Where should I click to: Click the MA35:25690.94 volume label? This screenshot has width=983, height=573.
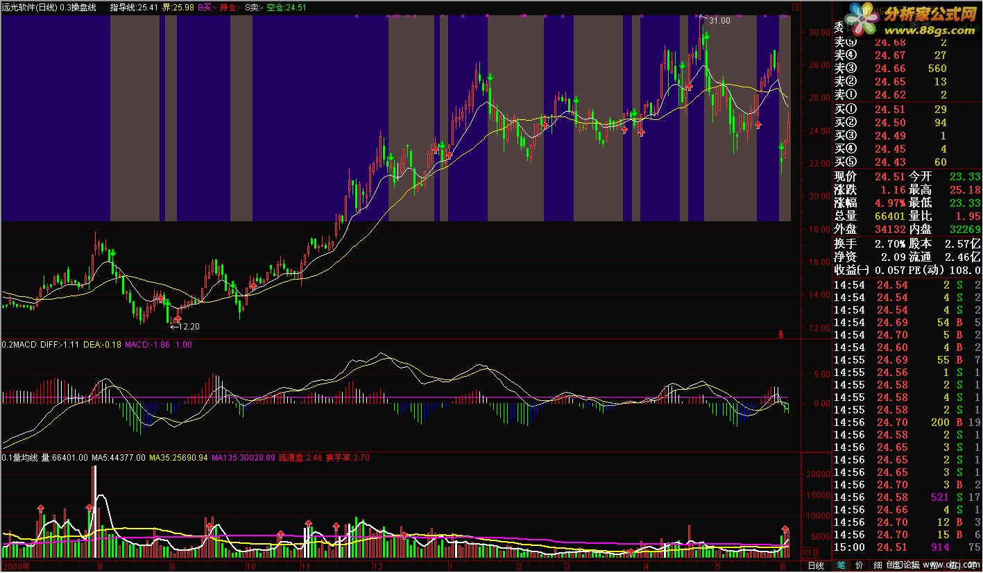(179, 458)
